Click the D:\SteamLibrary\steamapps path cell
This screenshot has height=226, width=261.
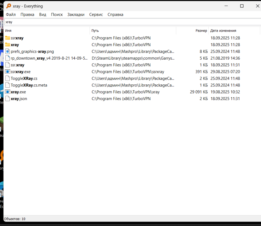pyautogui.click(x=133, y=58)
